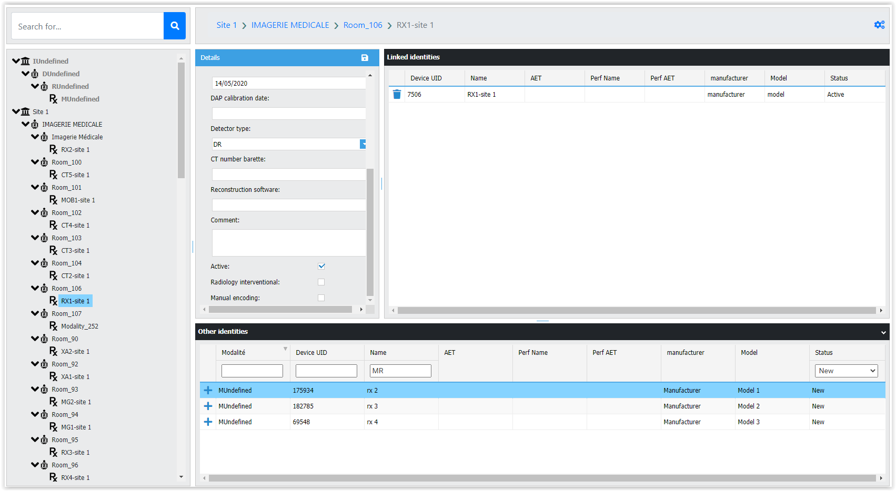The height and width of the screenshot is (491, 896).
Task: Save details with the floppy disk icon
Action: (365, 58)
